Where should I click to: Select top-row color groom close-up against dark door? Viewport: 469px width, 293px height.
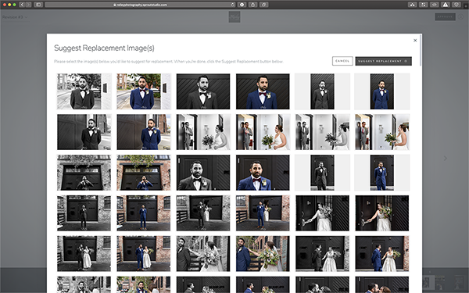(x=263, y=91)
